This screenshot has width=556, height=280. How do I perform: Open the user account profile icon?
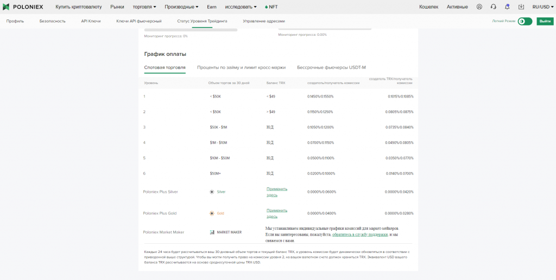tap(479, 7)
